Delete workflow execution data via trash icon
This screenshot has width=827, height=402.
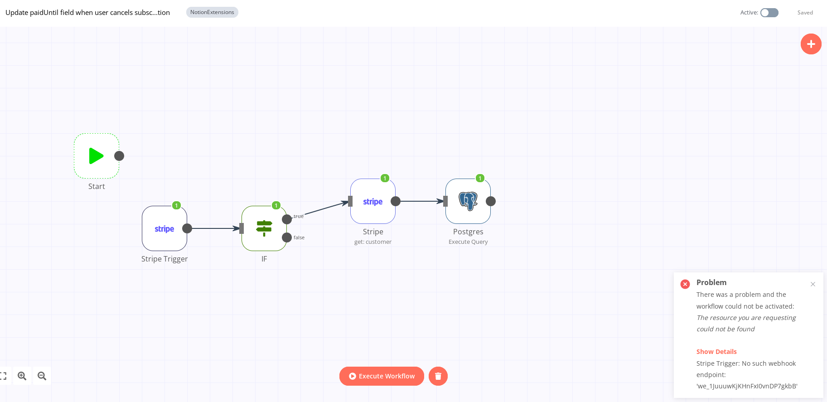(x=438, y=376)
